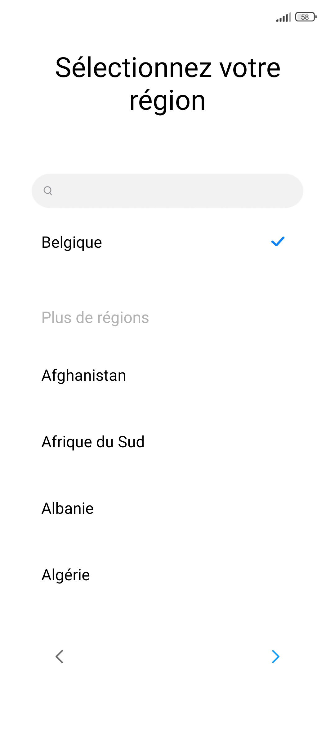Tap the magnifying glass search icon

(48, 191)
